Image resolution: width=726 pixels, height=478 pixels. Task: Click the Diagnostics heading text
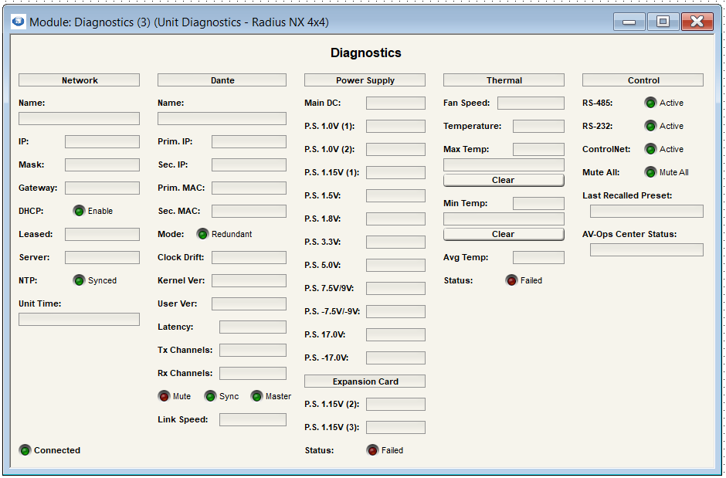click(366, 53)
